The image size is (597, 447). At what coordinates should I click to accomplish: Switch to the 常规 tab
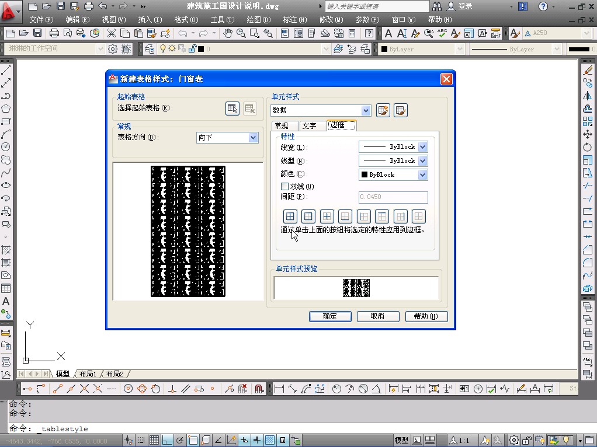pyautogui.click(x=282, y=126)
